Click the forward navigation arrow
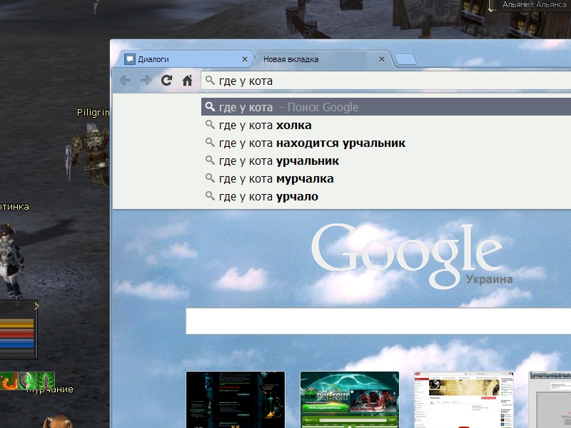 146,81
